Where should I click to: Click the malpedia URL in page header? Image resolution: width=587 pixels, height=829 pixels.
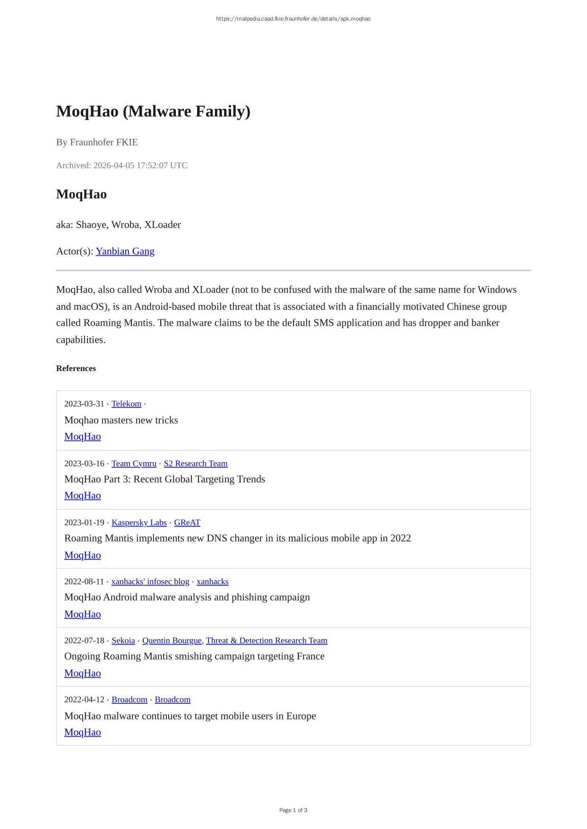pyautogui.click(x=293, y=19)
